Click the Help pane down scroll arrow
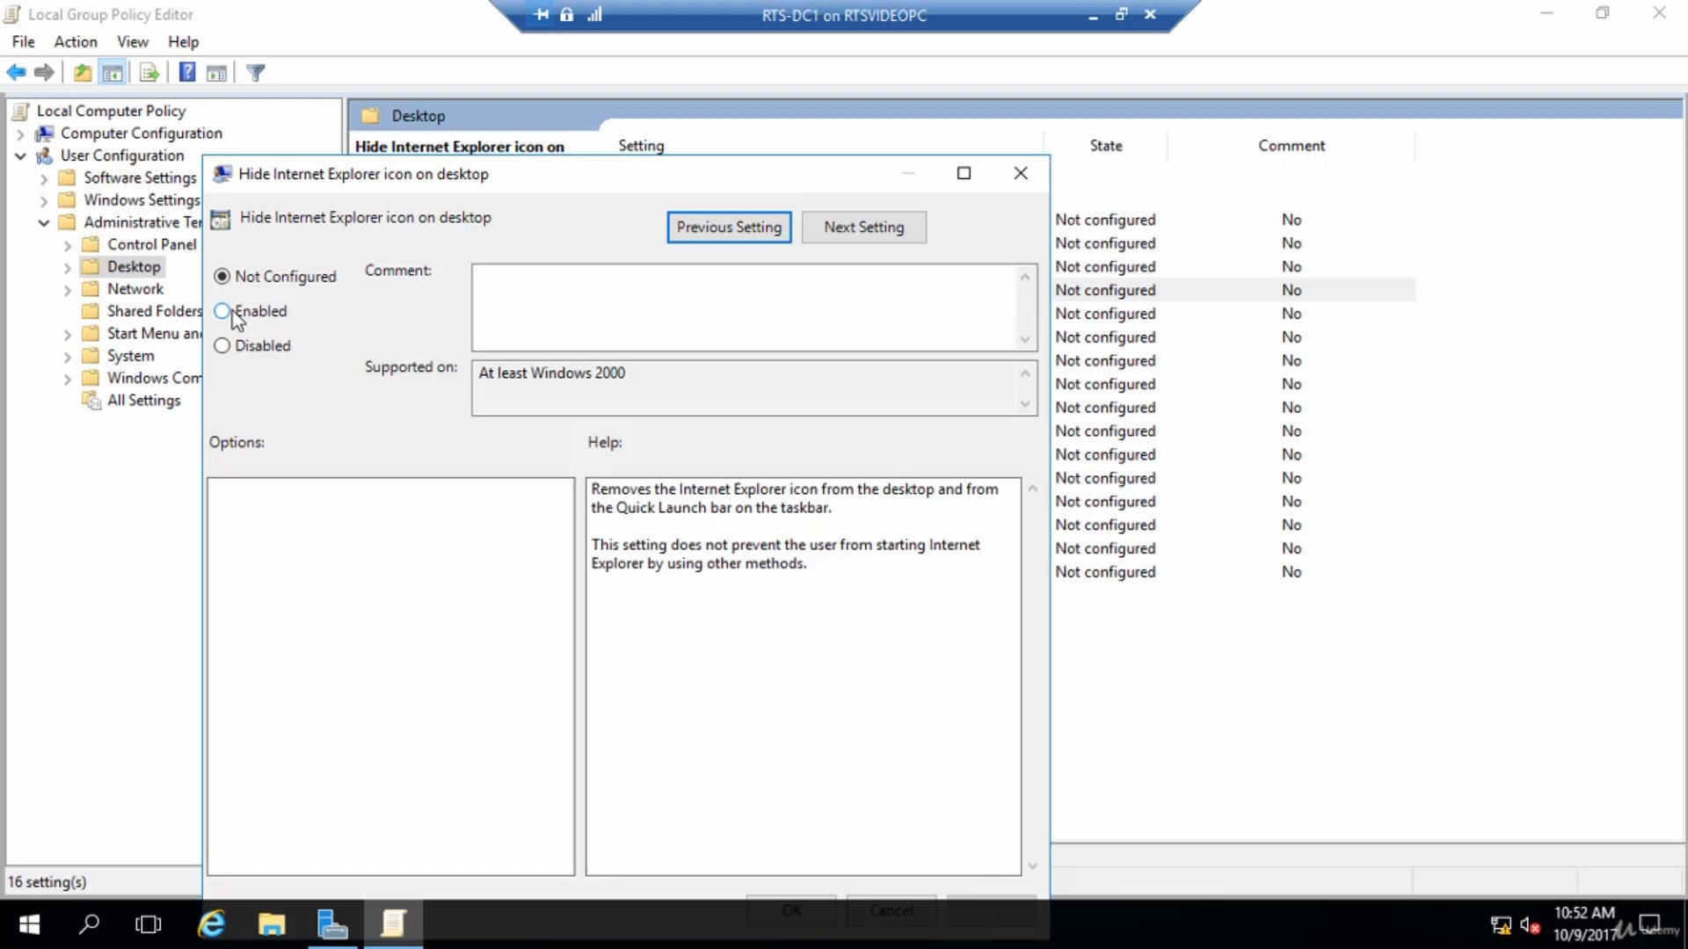 coord(1033,866)
